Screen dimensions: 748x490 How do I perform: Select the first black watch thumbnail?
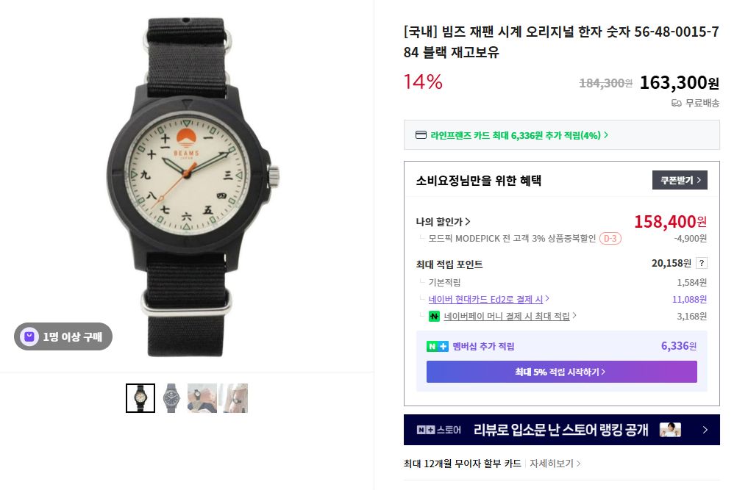click(x=140, y=398)
